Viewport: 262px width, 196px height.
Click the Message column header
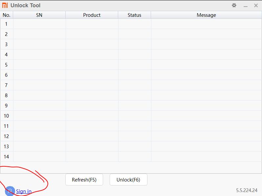coord(207,15)
